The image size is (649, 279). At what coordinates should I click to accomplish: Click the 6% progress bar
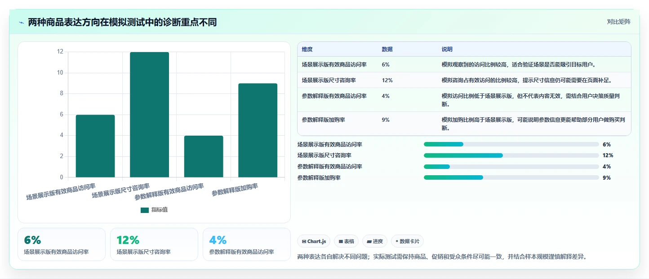point(511,144)
